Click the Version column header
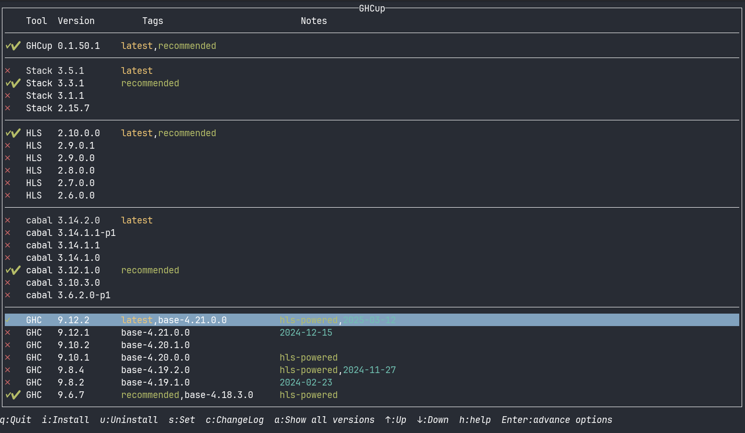Image resolution: width=745 pixels, height=433 pixels. [x=76, y=21]
